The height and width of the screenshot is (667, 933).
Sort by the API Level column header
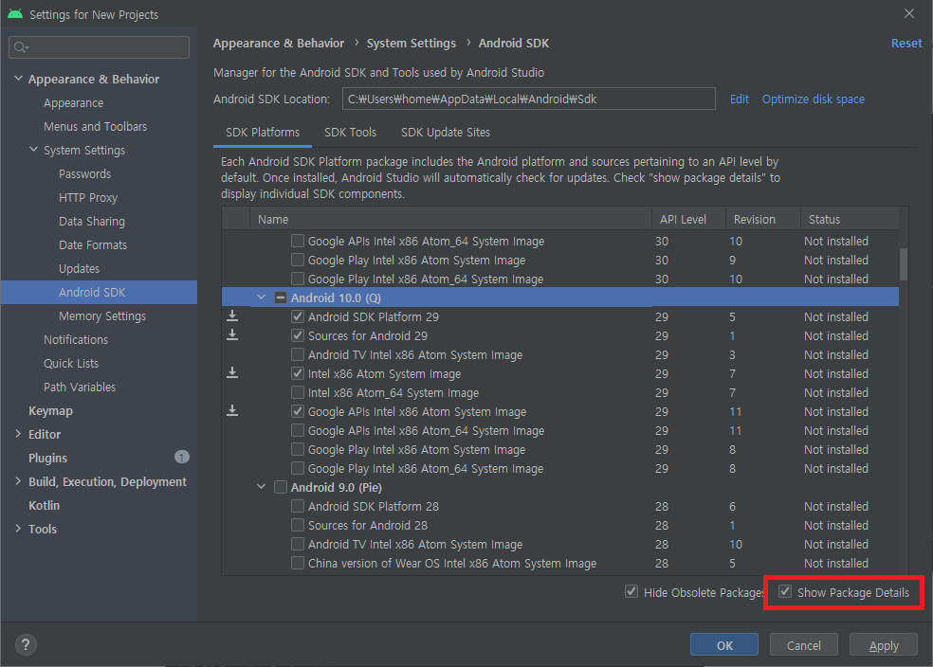click(688, 219)
